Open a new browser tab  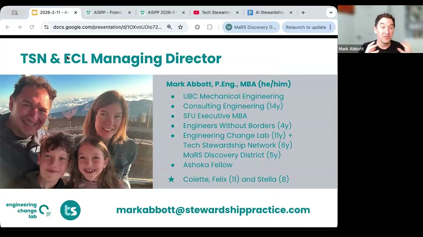303,13
